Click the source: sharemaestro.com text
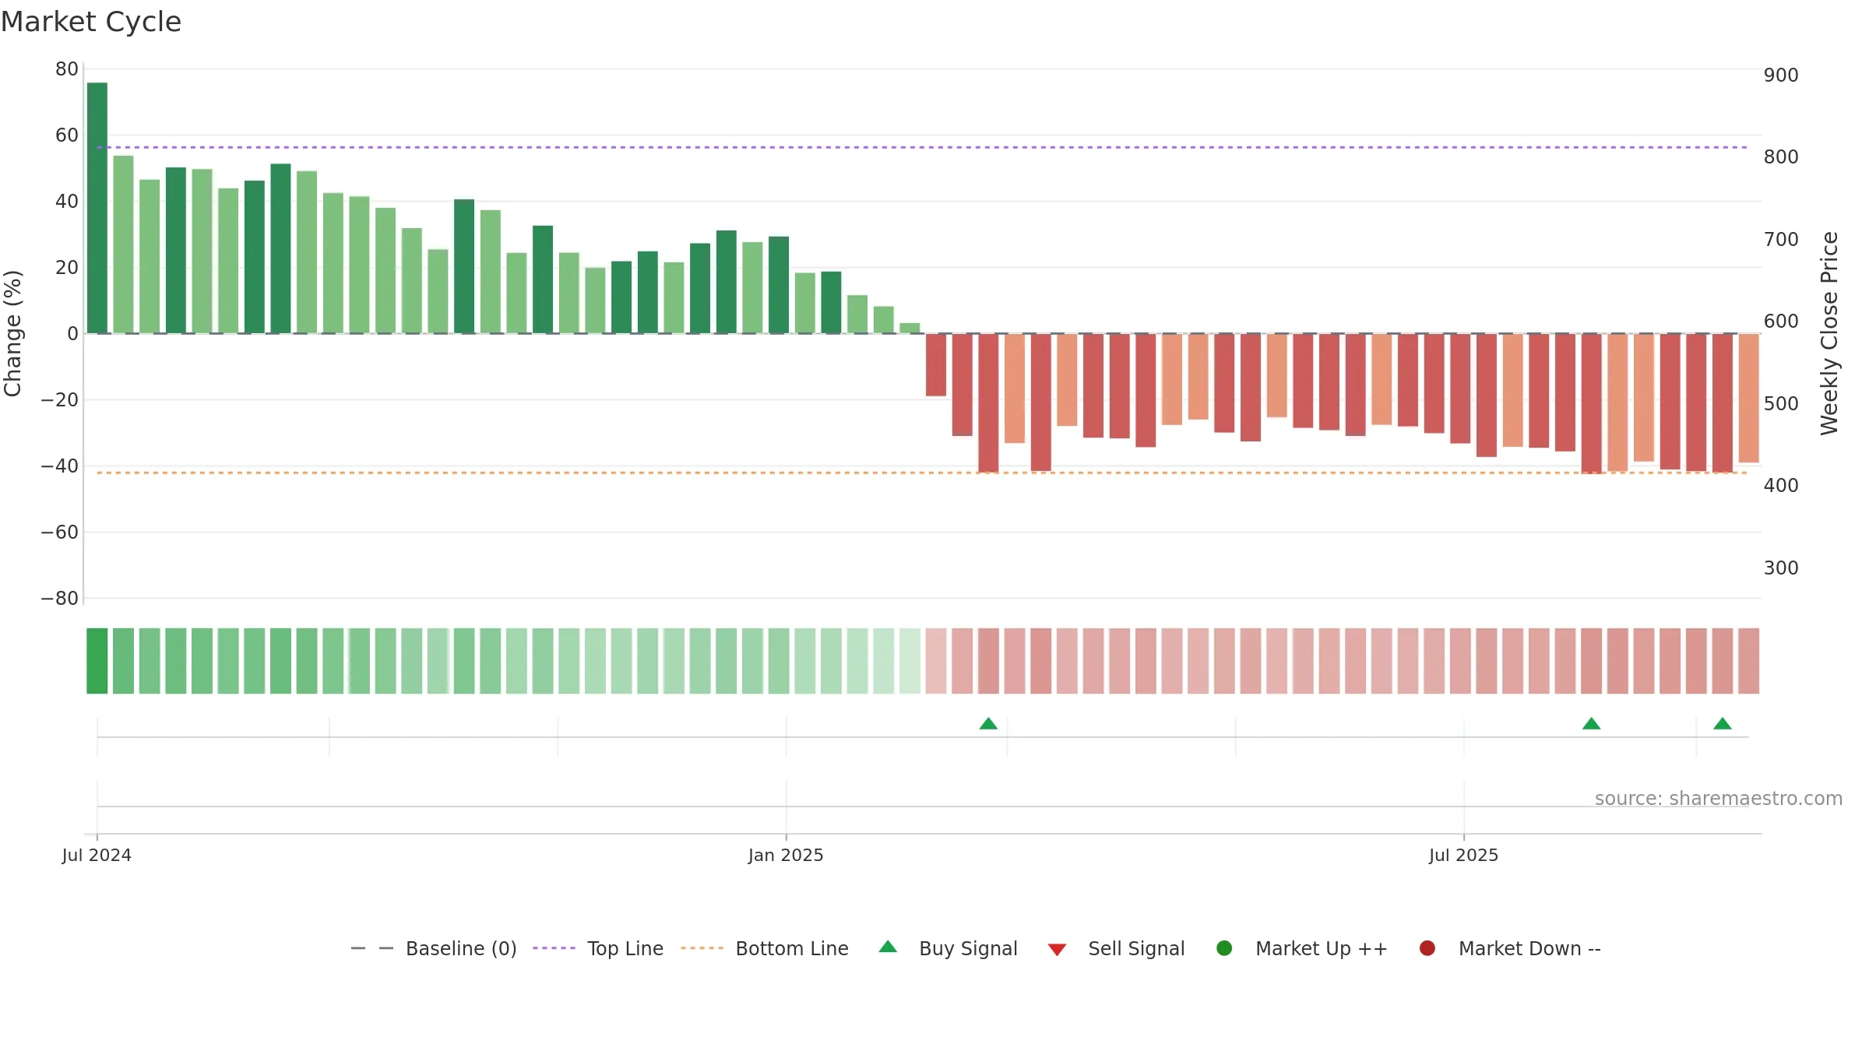The height and width of the screenshot is (1051, 1869). point(1719,798)
